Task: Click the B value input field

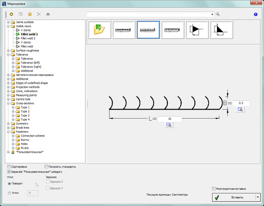Action: tap(241, 103)
